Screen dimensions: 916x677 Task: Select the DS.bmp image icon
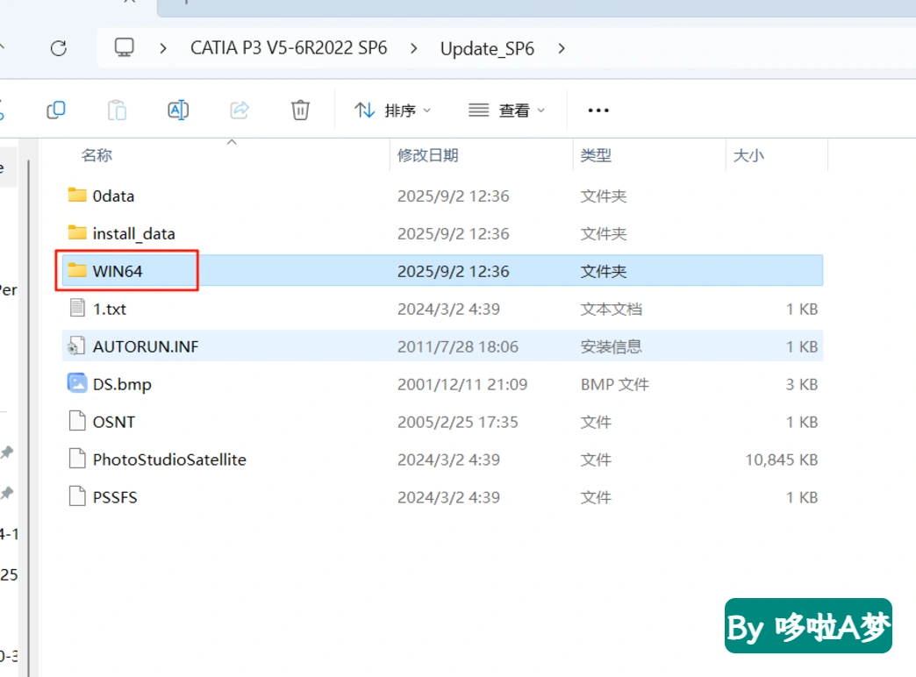(77, 383)
